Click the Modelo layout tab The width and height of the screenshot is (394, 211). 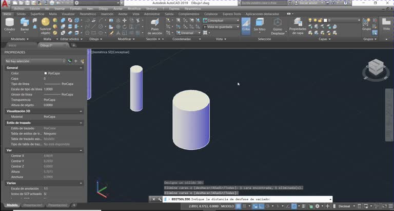12,205
